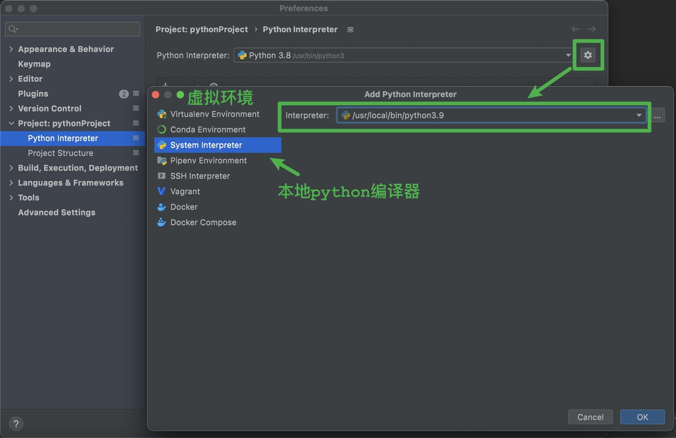The height and width of the screenshot is (438, 676).
Task: Click the Preferences search field
Action: click(x=73, y=29)
